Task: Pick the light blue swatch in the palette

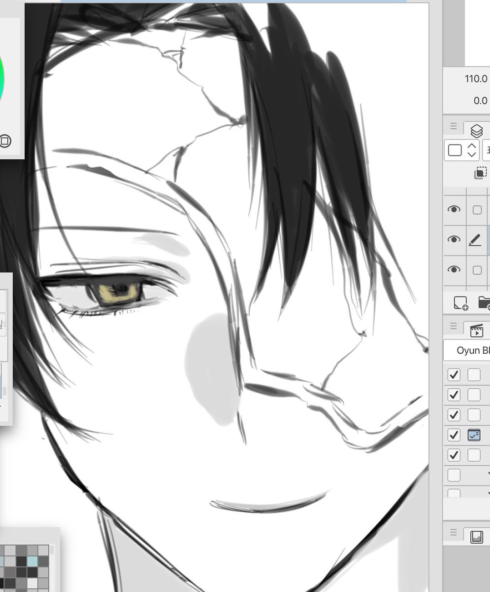Action: [32, 561]
